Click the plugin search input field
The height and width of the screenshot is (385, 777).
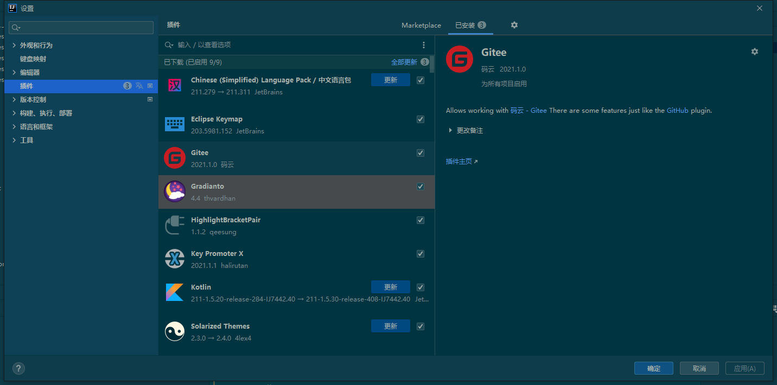pos(296,45)
